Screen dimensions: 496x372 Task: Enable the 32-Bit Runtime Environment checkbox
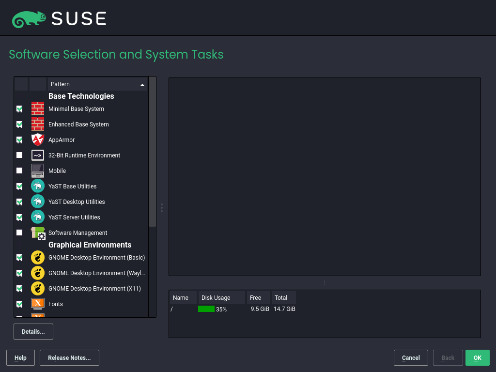click(x=19, y=155)
